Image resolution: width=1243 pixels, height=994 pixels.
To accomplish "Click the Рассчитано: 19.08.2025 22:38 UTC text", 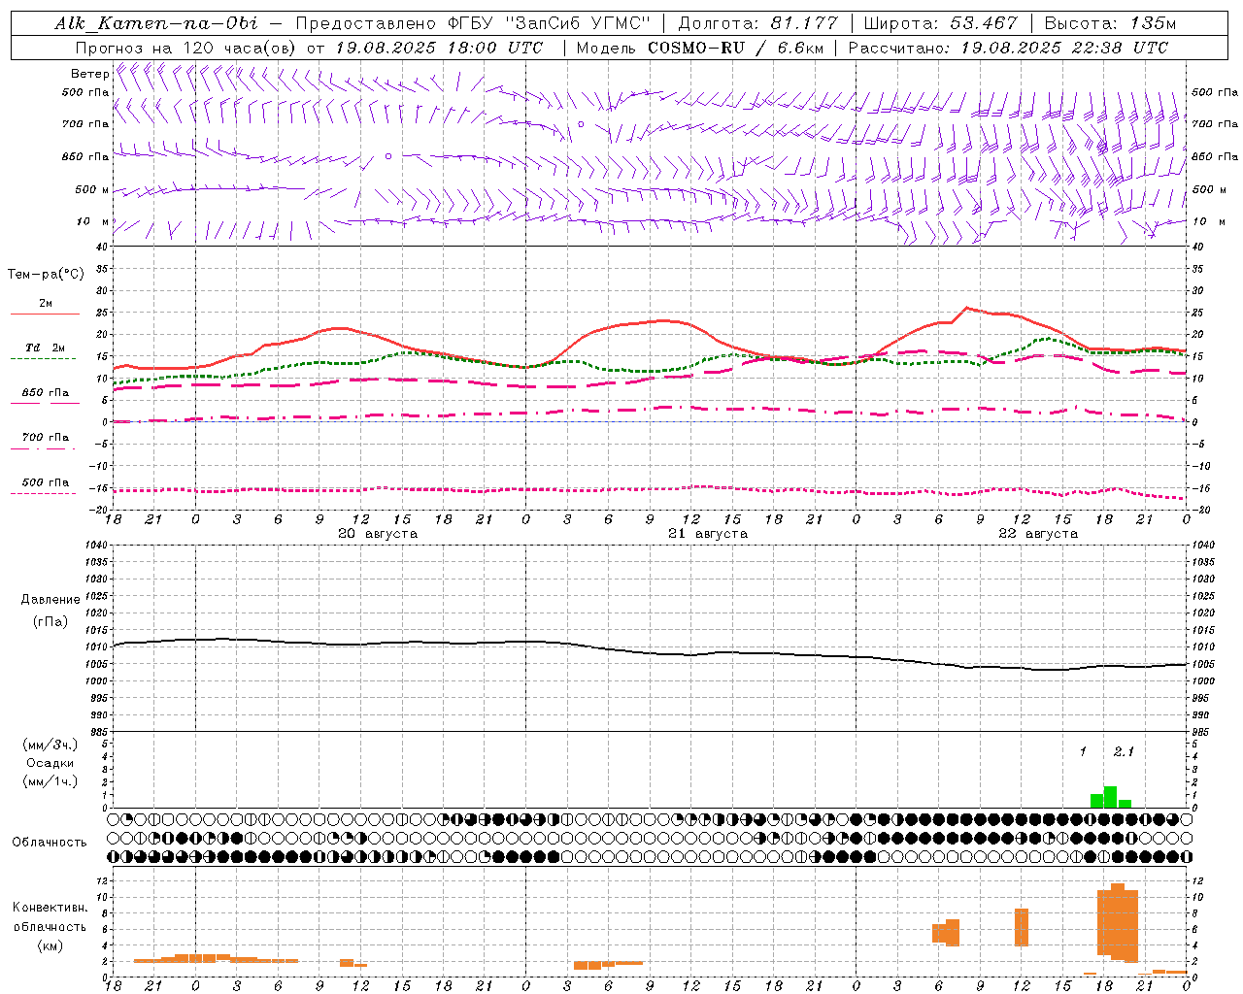I will (x=1008, y=48).
